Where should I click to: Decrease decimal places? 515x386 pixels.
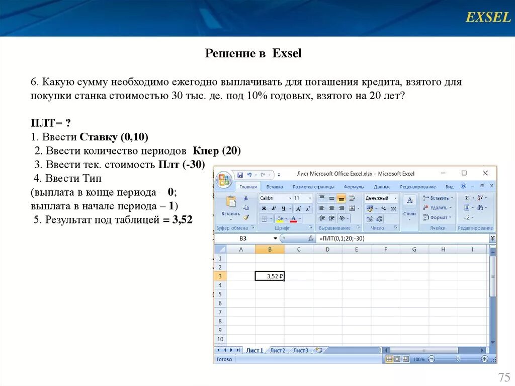[379, 218]
